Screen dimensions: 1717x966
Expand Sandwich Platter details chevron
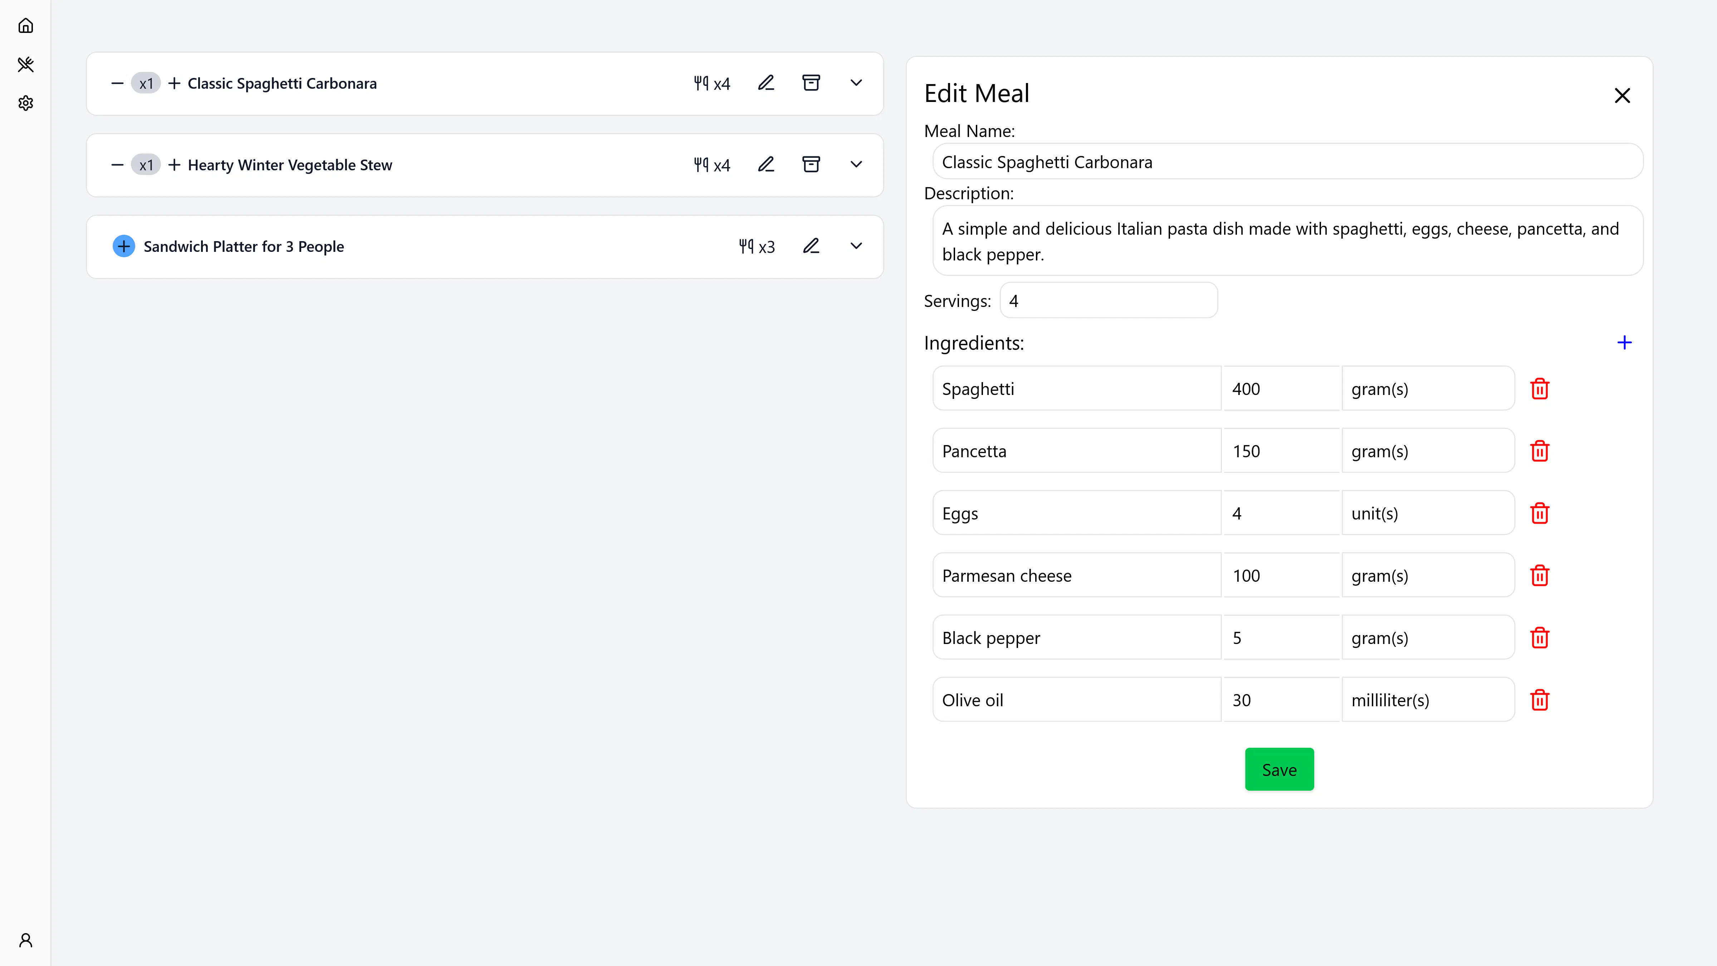856,246
